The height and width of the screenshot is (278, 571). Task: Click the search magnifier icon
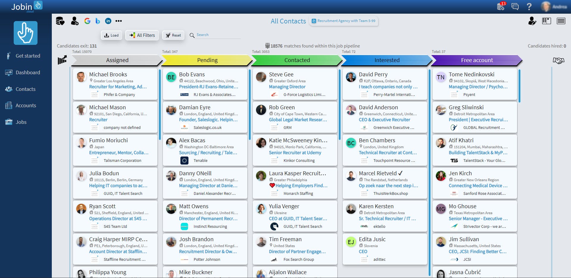point(192,35)
